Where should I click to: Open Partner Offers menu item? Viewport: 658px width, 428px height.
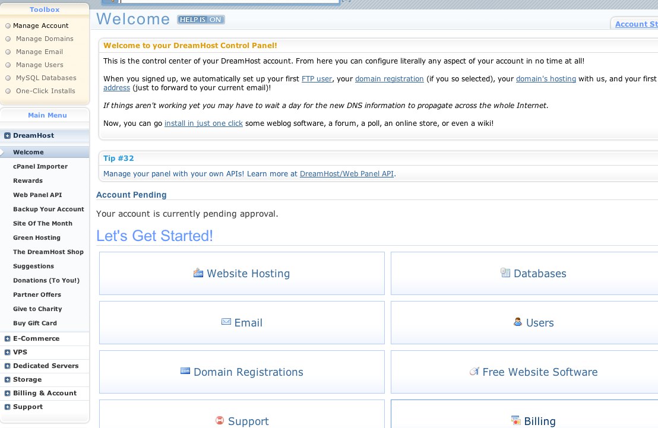[x=37, y=294]
